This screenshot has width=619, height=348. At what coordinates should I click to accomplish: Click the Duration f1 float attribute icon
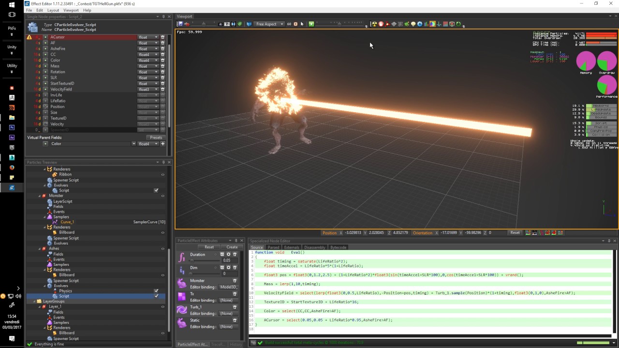182,257
